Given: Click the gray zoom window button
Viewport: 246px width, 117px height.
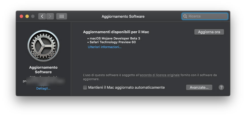Looking at the screenshot, I should coord(33,16).
